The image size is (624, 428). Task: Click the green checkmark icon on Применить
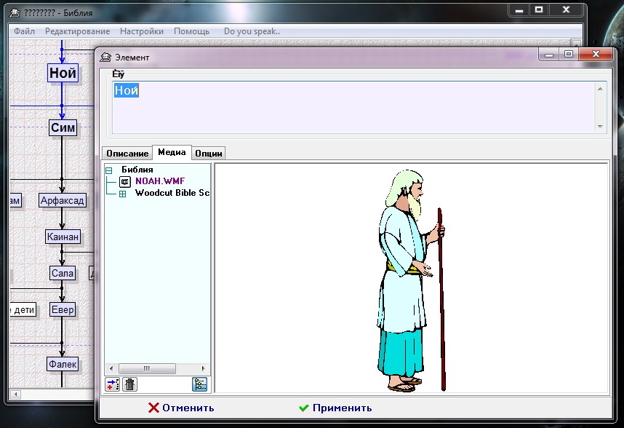click(304, 408)
